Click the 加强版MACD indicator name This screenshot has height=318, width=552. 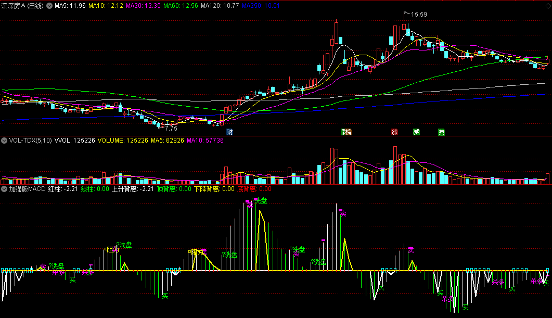coord(27,189)
